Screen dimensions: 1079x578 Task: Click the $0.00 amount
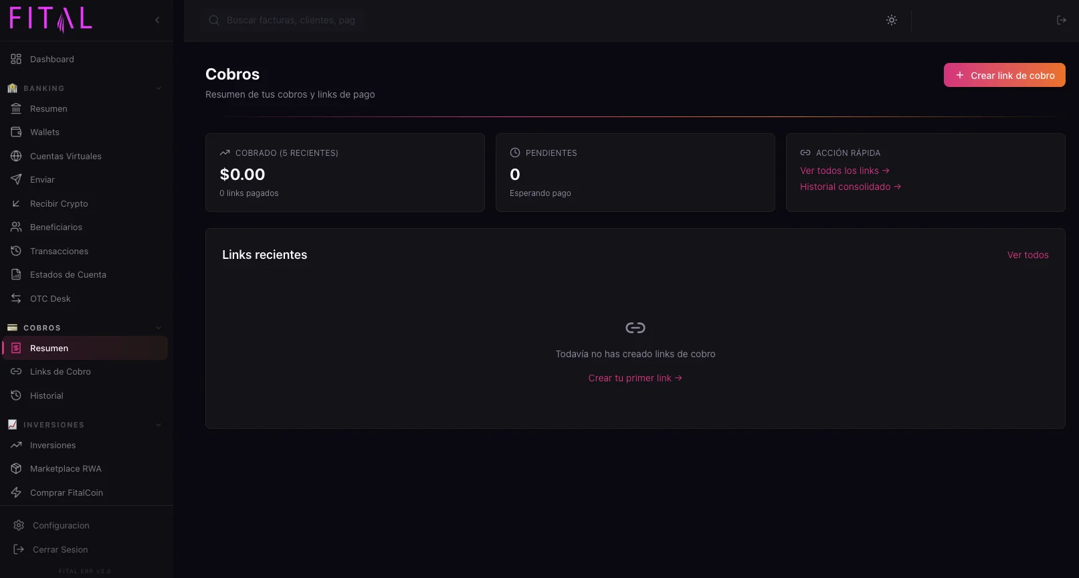242,175
